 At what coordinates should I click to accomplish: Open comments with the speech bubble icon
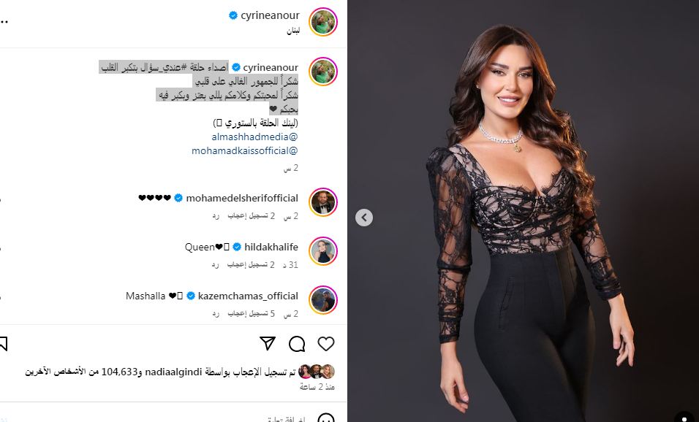pyautogui.click(x=297, y=344)
